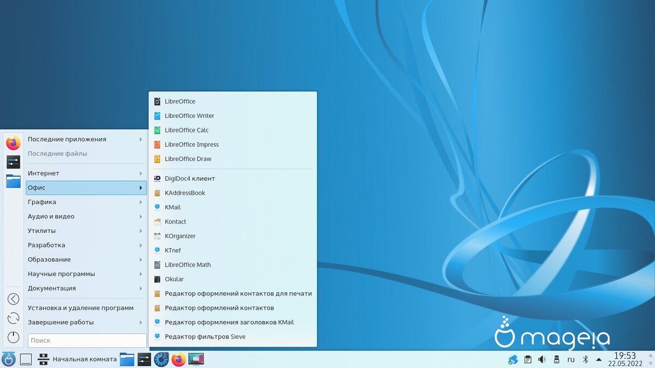
Task: Open Mageia Control Center from the taskbar
Action: (x=162, y=359)
